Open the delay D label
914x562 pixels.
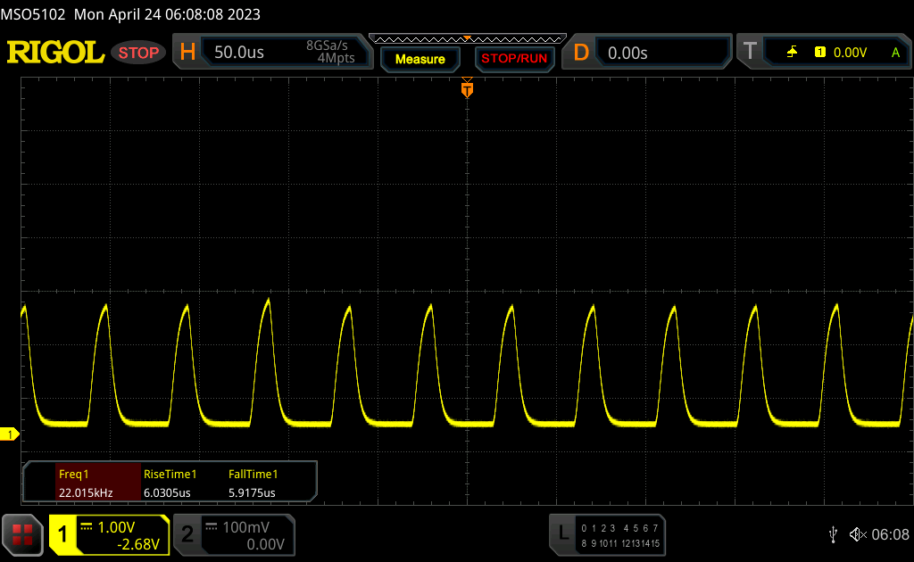coord(581,53)
